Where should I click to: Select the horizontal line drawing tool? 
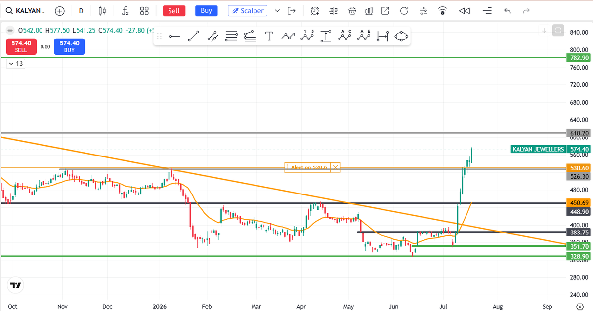[174, 36]
